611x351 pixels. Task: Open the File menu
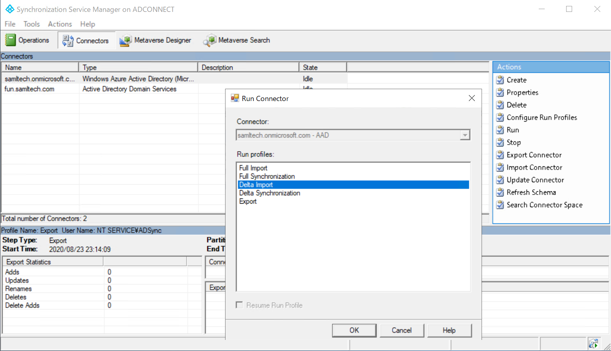click(x=10, y=24)
